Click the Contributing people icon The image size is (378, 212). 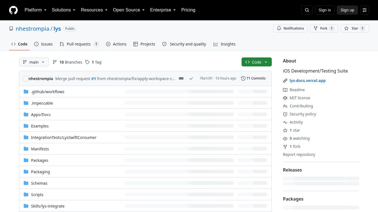tap(285, 106)
